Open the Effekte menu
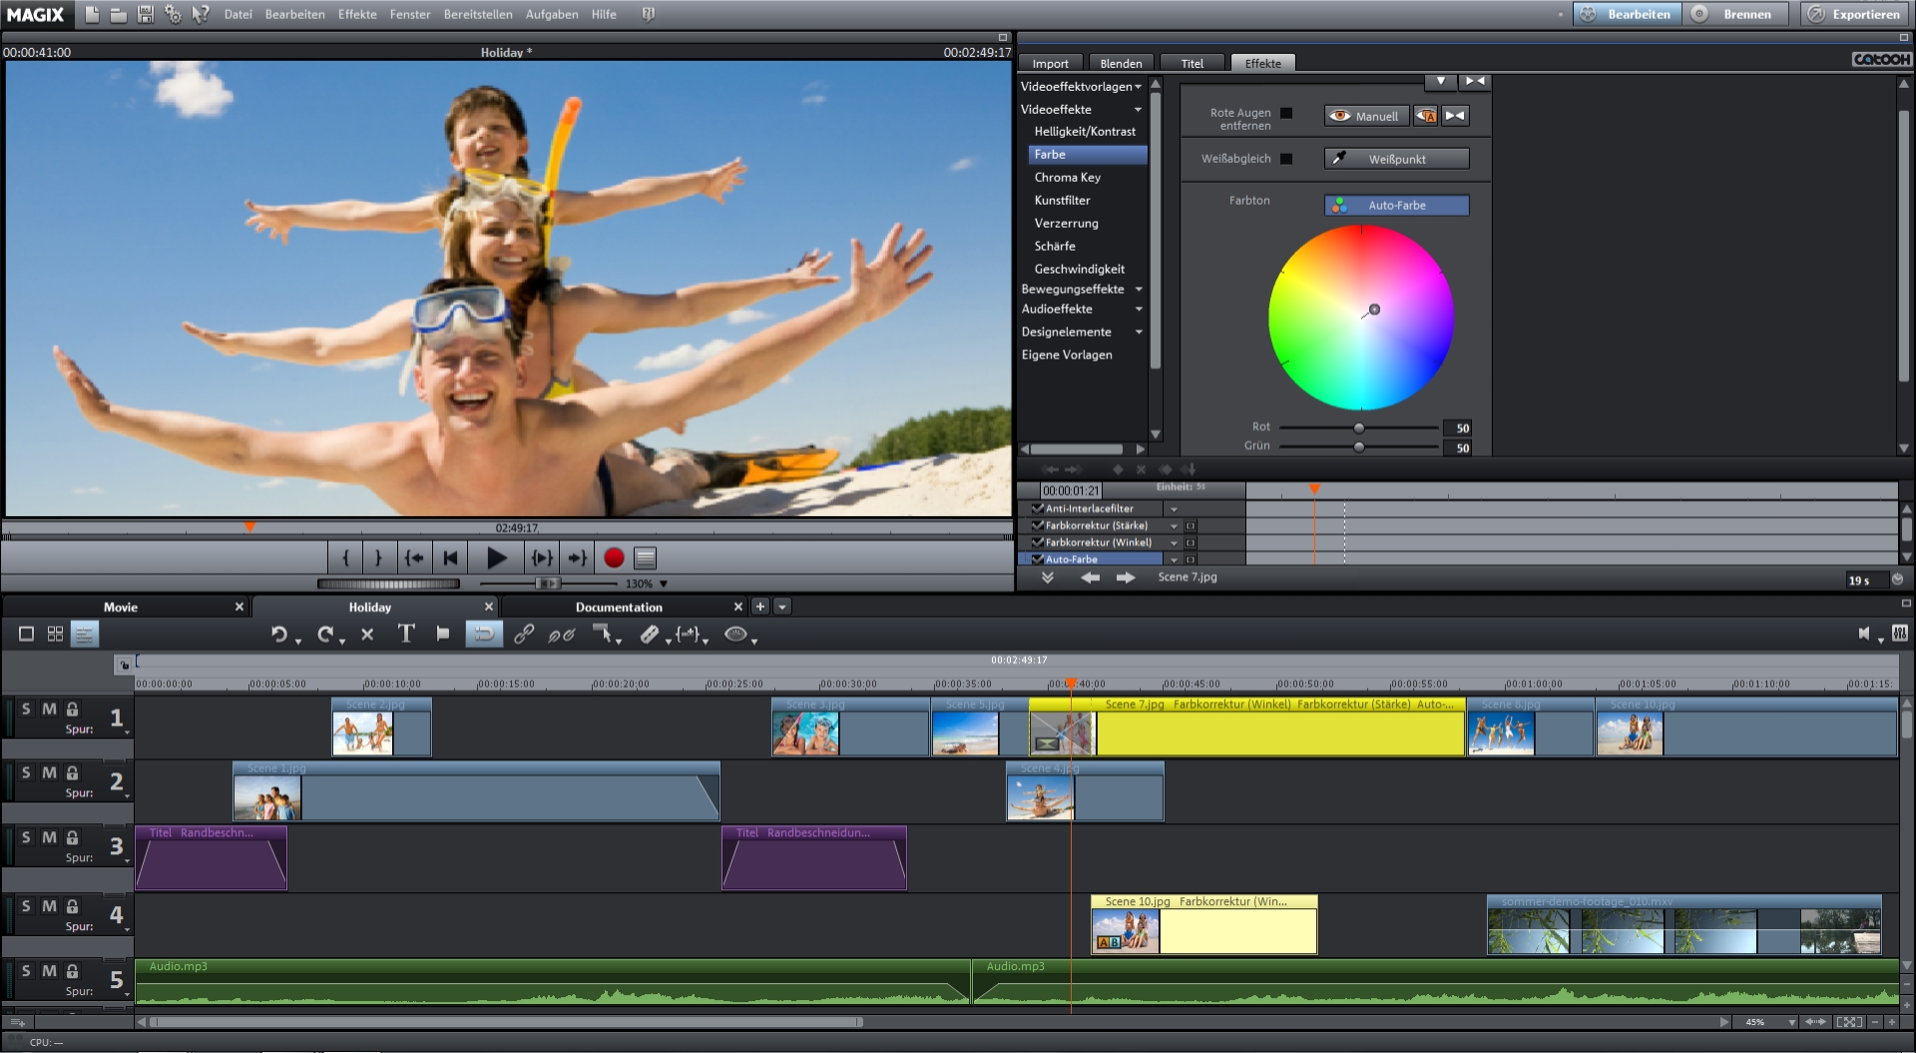This screenshot has width=1916, height=1053. 357,14
